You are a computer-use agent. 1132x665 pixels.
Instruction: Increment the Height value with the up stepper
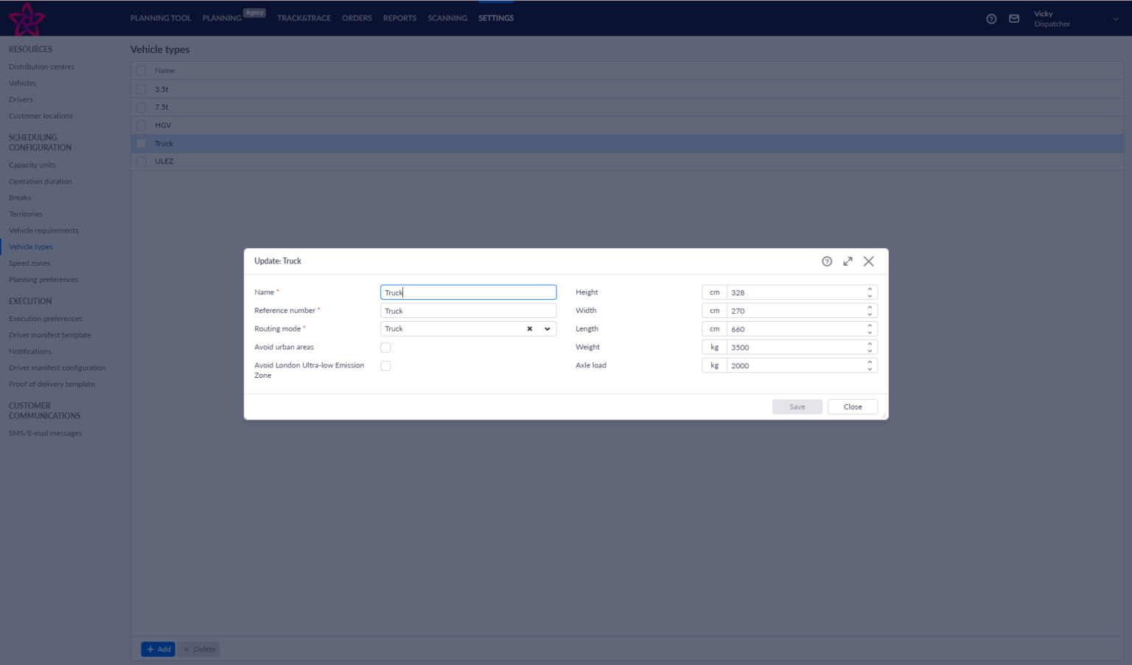coord(870,289)
